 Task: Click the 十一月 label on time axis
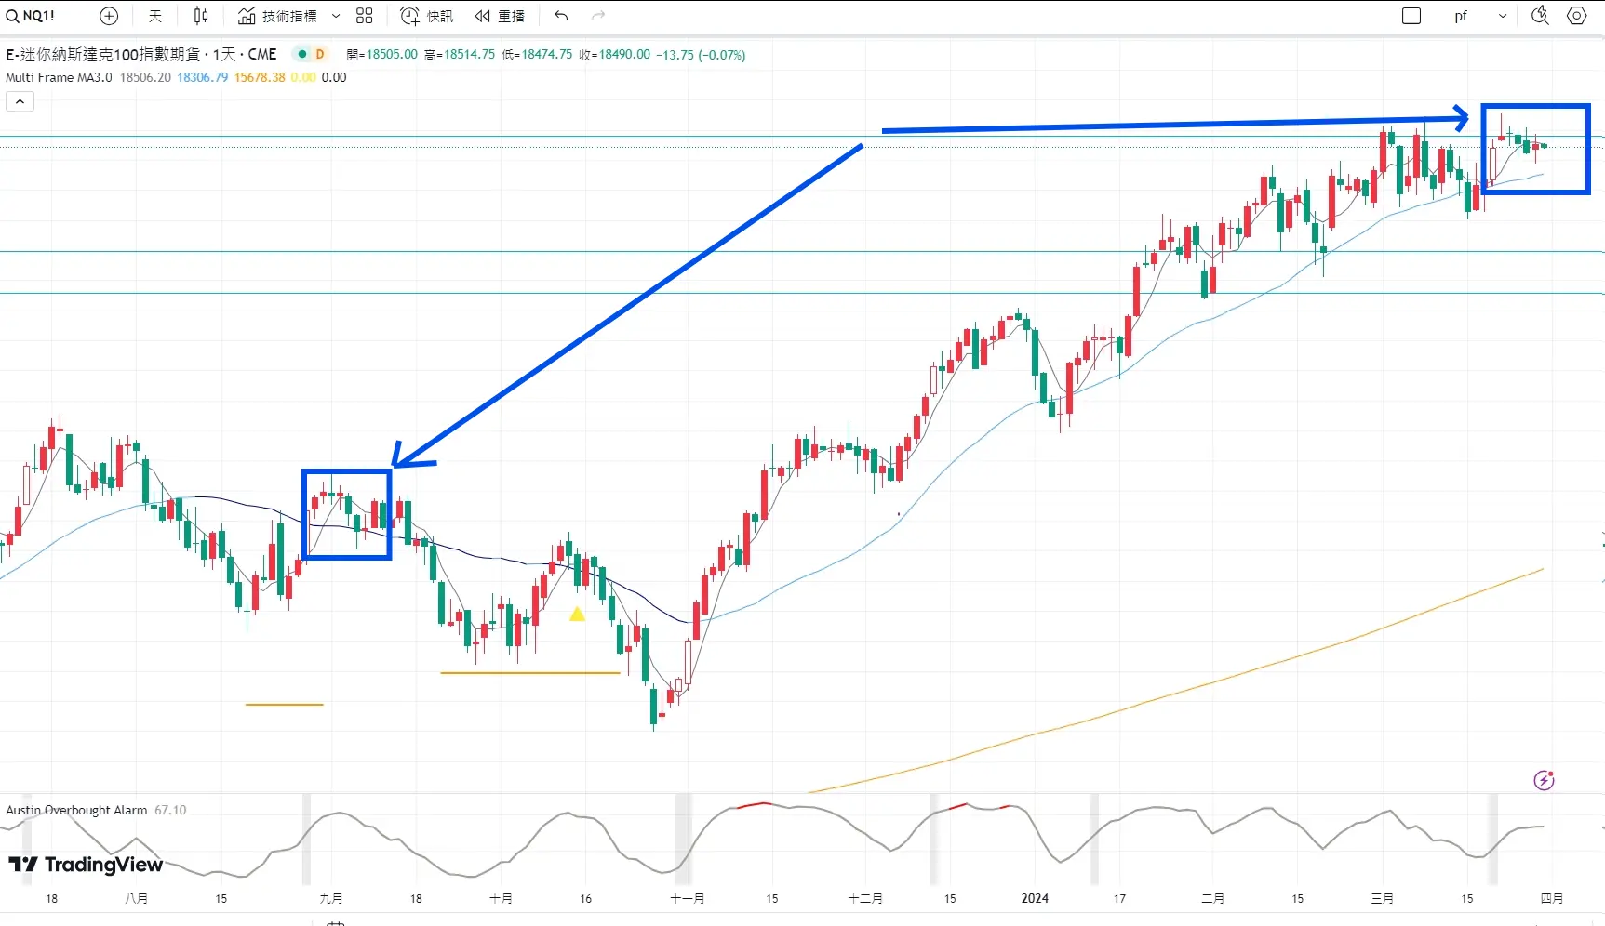(x=687, y=898)
